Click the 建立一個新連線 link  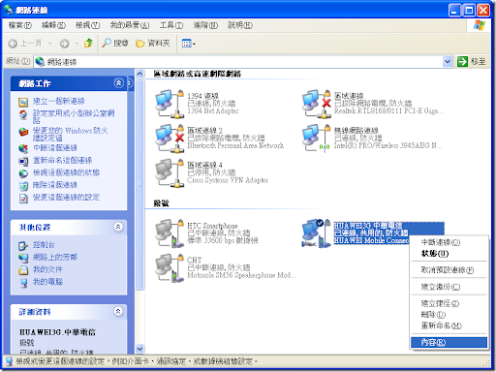pyautogui.click(x=58, y=102)
